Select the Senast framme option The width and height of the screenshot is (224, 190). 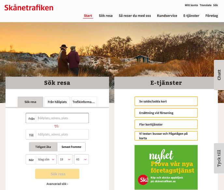click(x=71, y=147)
